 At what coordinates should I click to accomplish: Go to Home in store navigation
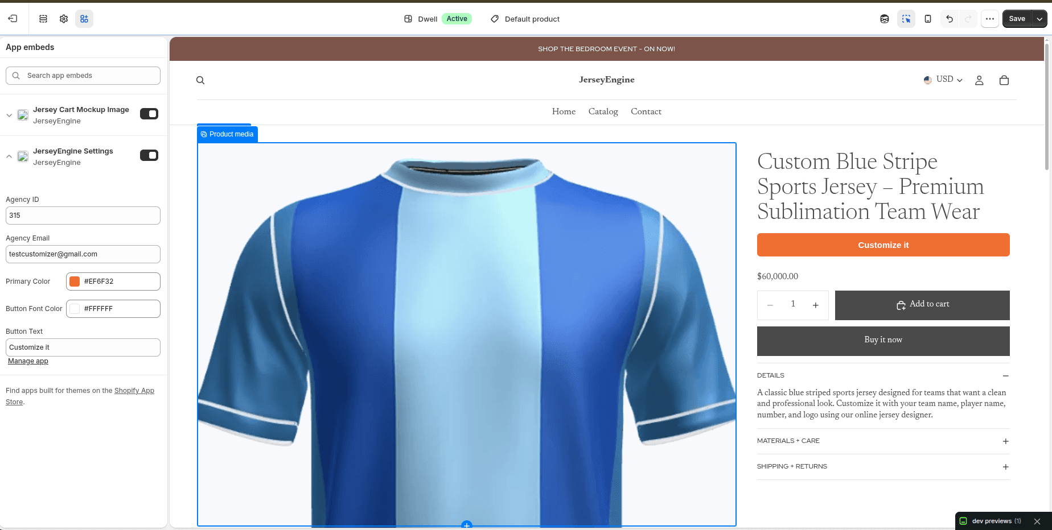click(564, 111)
